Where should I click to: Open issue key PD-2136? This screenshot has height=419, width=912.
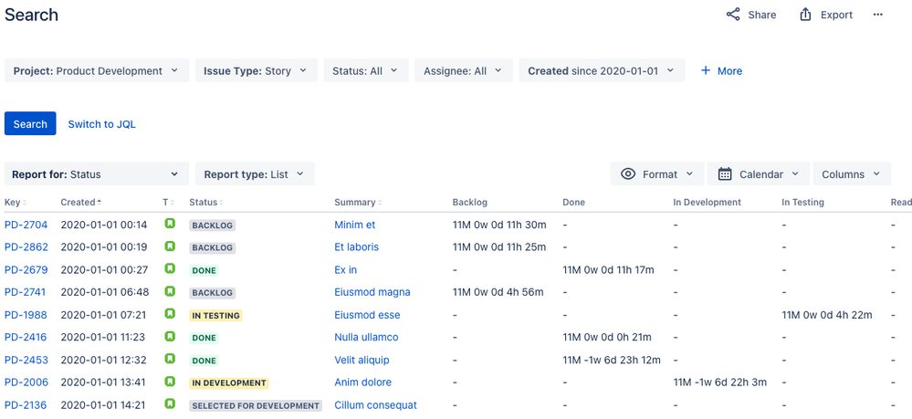26,405
